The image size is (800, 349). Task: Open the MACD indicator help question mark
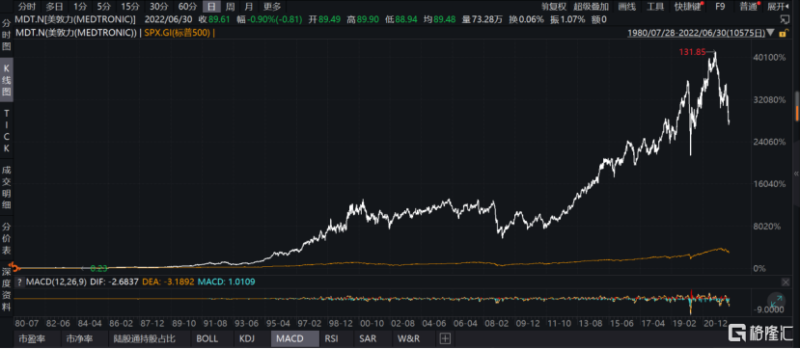click(x=19, y=282)
